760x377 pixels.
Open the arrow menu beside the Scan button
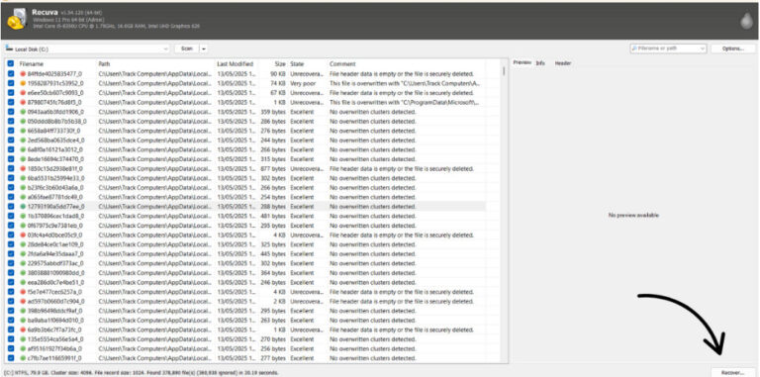click(x=204, y=48)
